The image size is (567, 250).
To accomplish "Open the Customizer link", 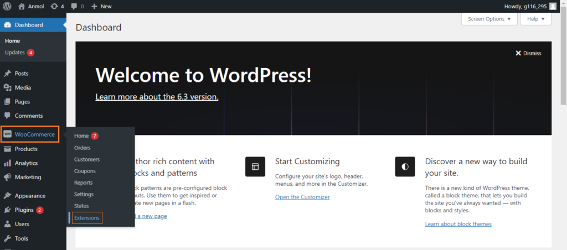I will pyautogui.click(x=302, y=197).
